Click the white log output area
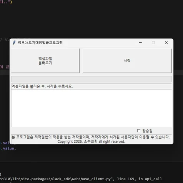Image resolution: width=183 pixels, height=183 pixels. pos(91,108)
